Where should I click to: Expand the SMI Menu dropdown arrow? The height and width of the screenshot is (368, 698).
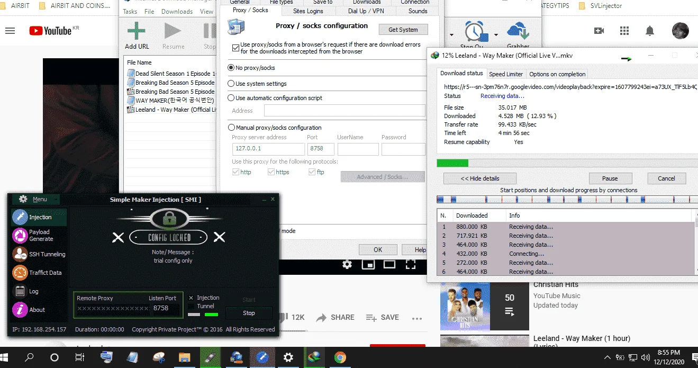tap(56, 200)
